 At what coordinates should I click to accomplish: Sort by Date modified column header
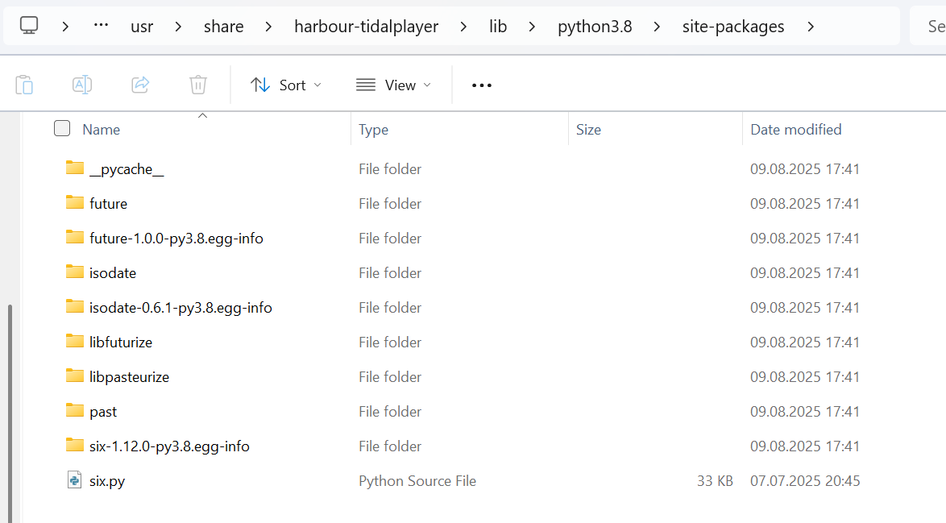coord(795,130)
